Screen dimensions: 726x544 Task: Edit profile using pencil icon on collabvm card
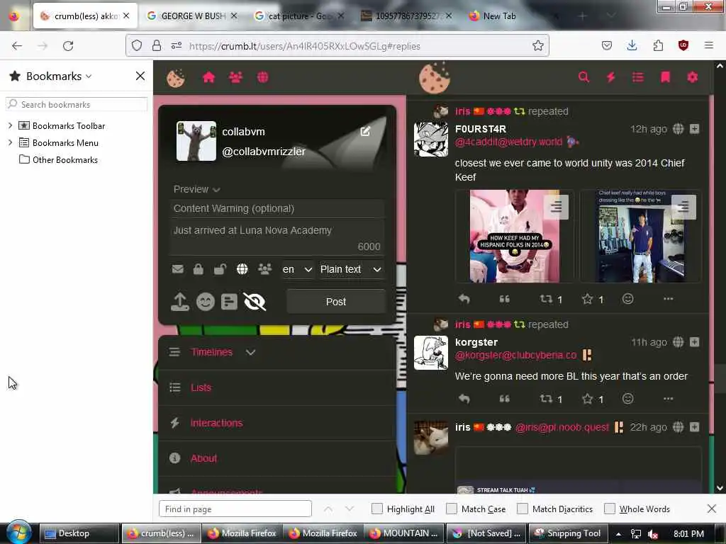tap(365, 131)
